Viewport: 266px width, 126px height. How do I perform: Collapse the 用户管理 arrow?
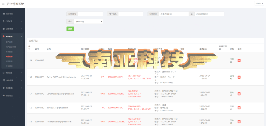click(22, 36)
